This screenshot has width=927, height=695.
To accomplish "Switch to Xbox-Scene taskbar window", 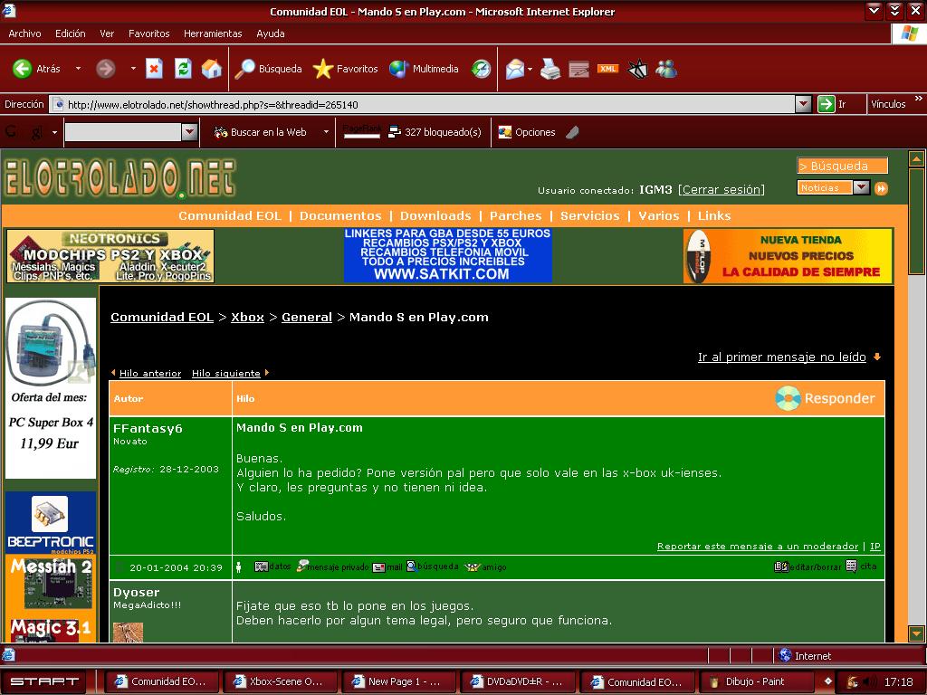I will pos(280,681).
